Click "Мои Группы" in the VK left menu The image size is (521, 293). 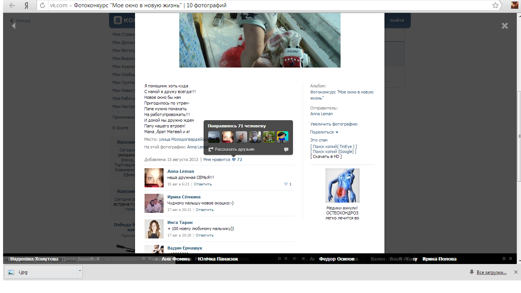[124, 82]
